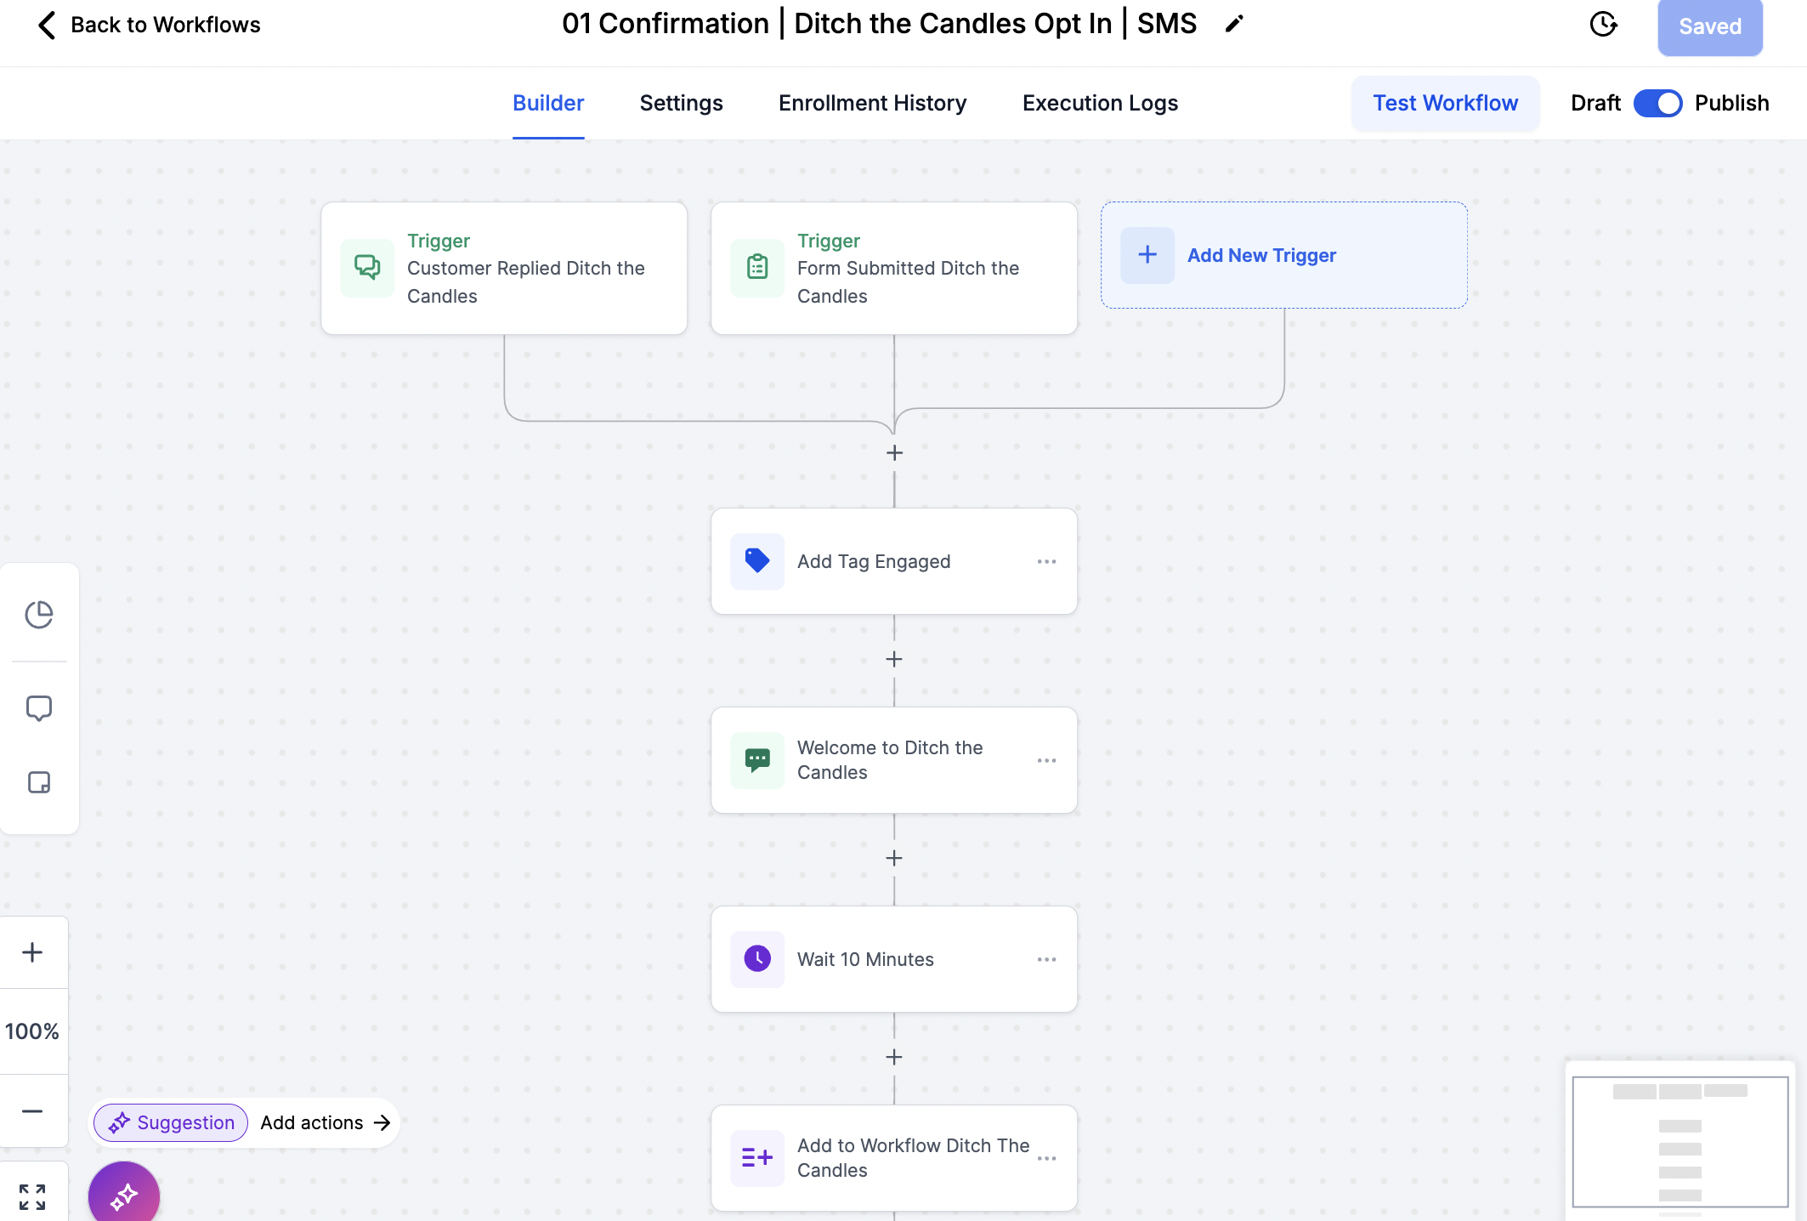Select the Wait 10 Minutes step label
This screenshot has height=1221, width=1807.
coord(865,959)
